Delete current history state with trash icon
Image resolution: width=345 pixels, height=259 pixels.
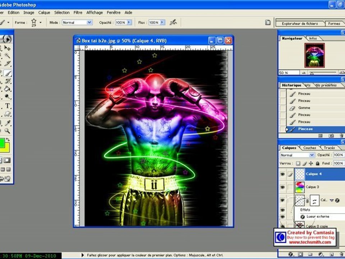341,136
